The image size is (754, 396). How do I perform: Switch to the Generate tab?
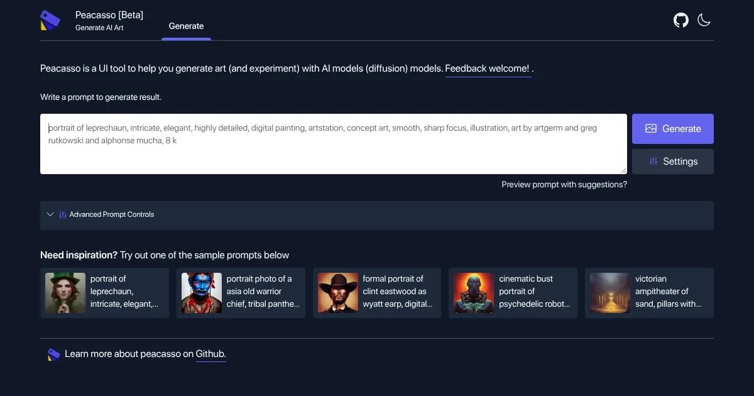click(x=186, y=26)
